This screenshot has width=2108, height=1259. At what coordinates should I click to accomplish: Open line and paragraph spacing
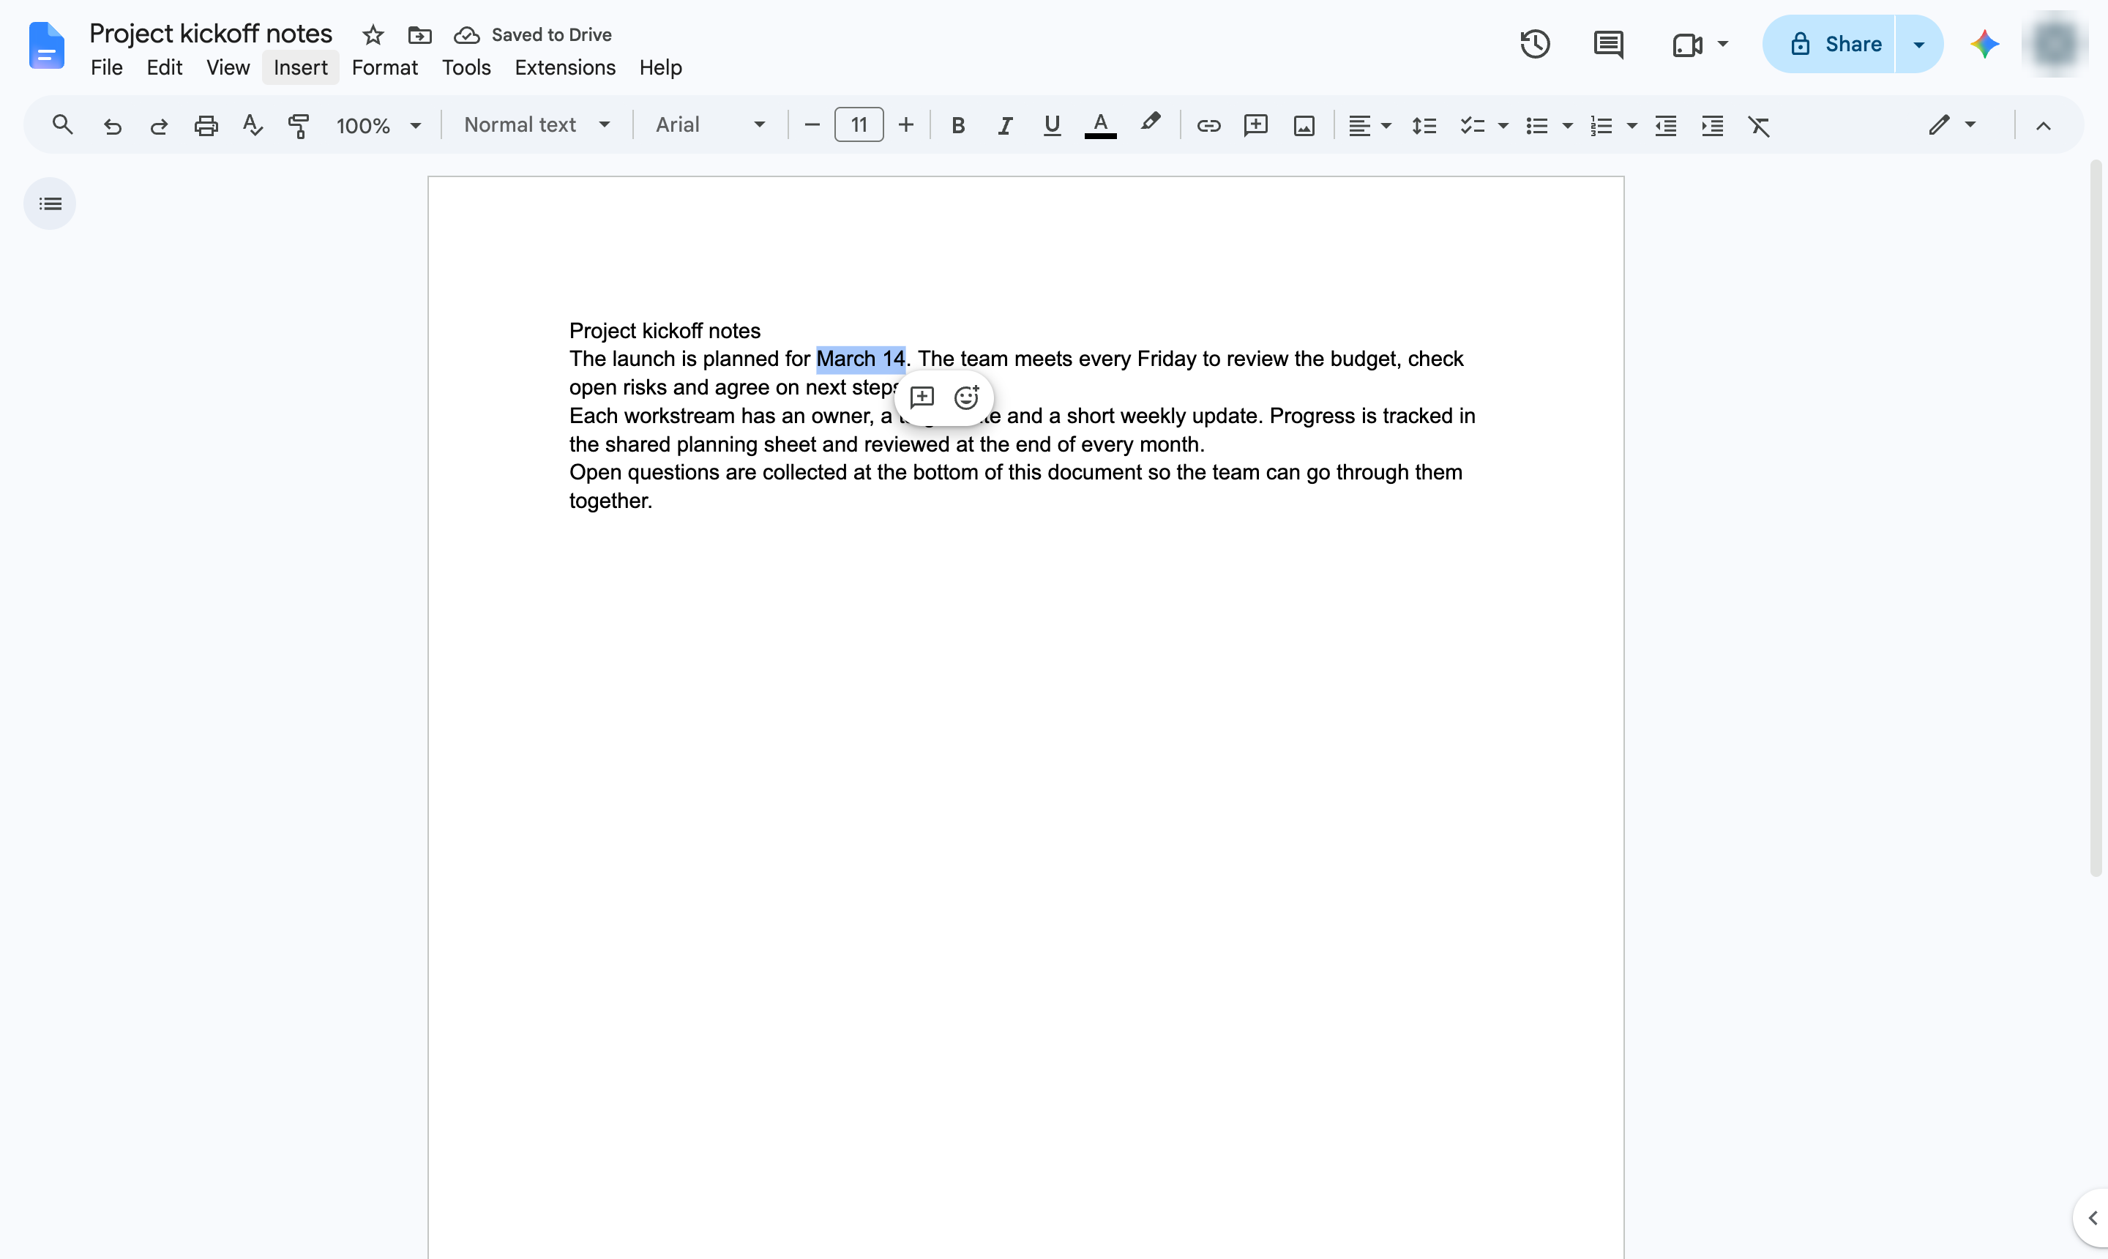pyautogui.click(x=1424, y=126)
